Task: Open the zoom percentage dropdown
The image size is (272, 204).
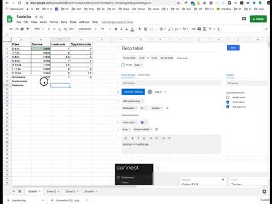Action: coord(39,29)
